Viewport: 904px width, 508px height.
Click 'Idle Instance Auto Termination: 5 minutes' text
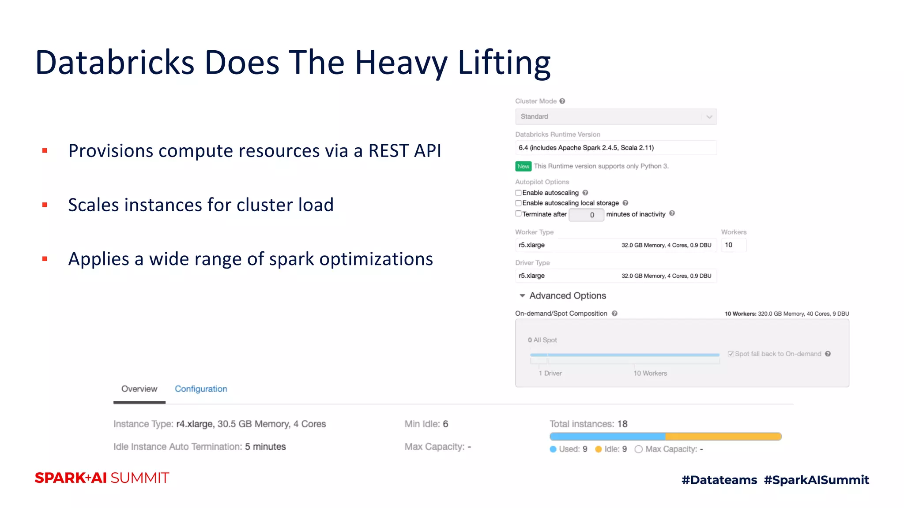pos(200,447)
